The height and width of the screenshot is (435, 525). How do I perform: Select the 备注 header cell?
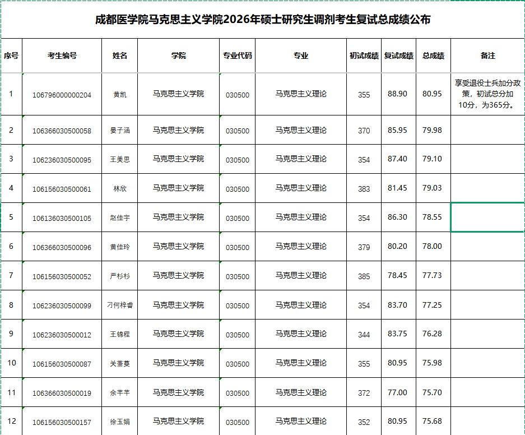click(x=487, y=55)
